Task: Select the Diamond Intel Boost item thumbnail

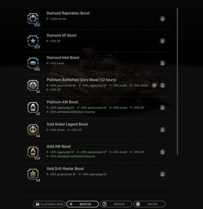Action: click(x=33, y=63)
